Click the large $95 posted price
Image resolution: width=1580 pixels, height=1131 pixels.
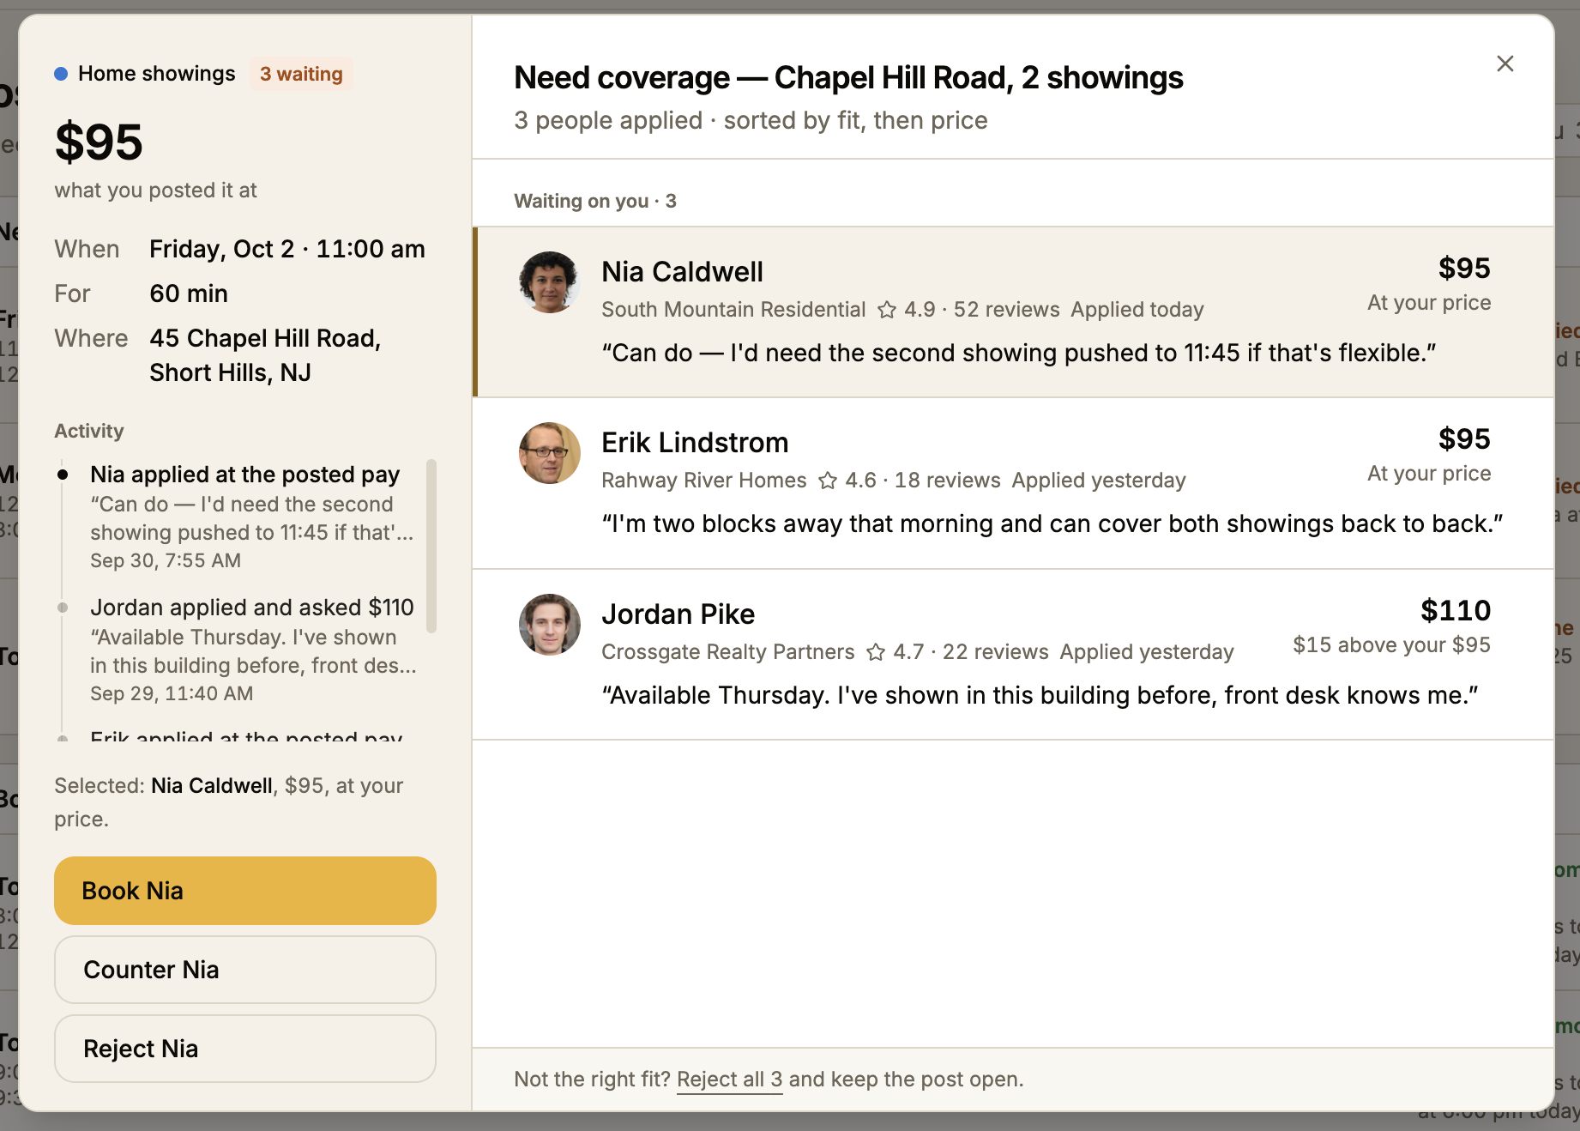coord(99,142)
